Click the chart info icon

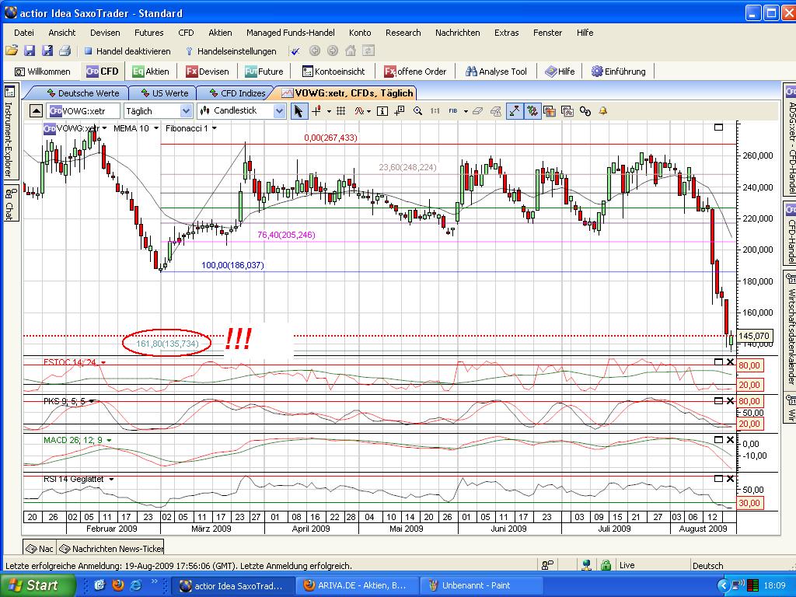coord(382,111)
